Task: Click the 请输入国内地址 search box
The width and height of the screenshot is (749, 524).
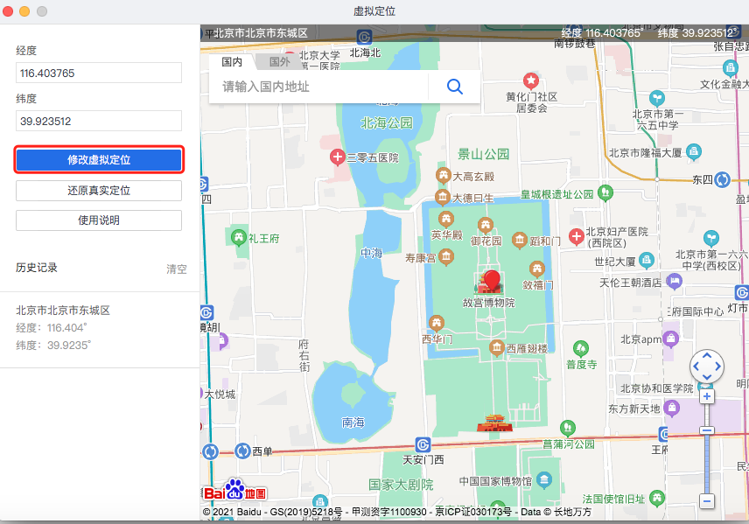Action: (x=318, y=87)
